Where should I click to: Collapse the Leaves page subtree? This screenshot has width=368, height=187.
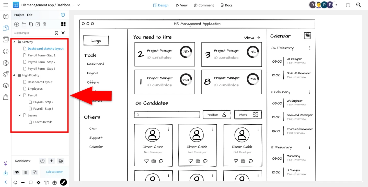pyautogui.click(x=20, y=115)
